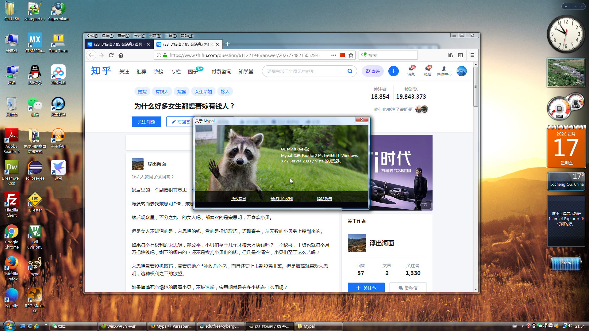Screen dimensions: 589x331
Task: Open page actions three-dot menu
Action: coord(333,55)
